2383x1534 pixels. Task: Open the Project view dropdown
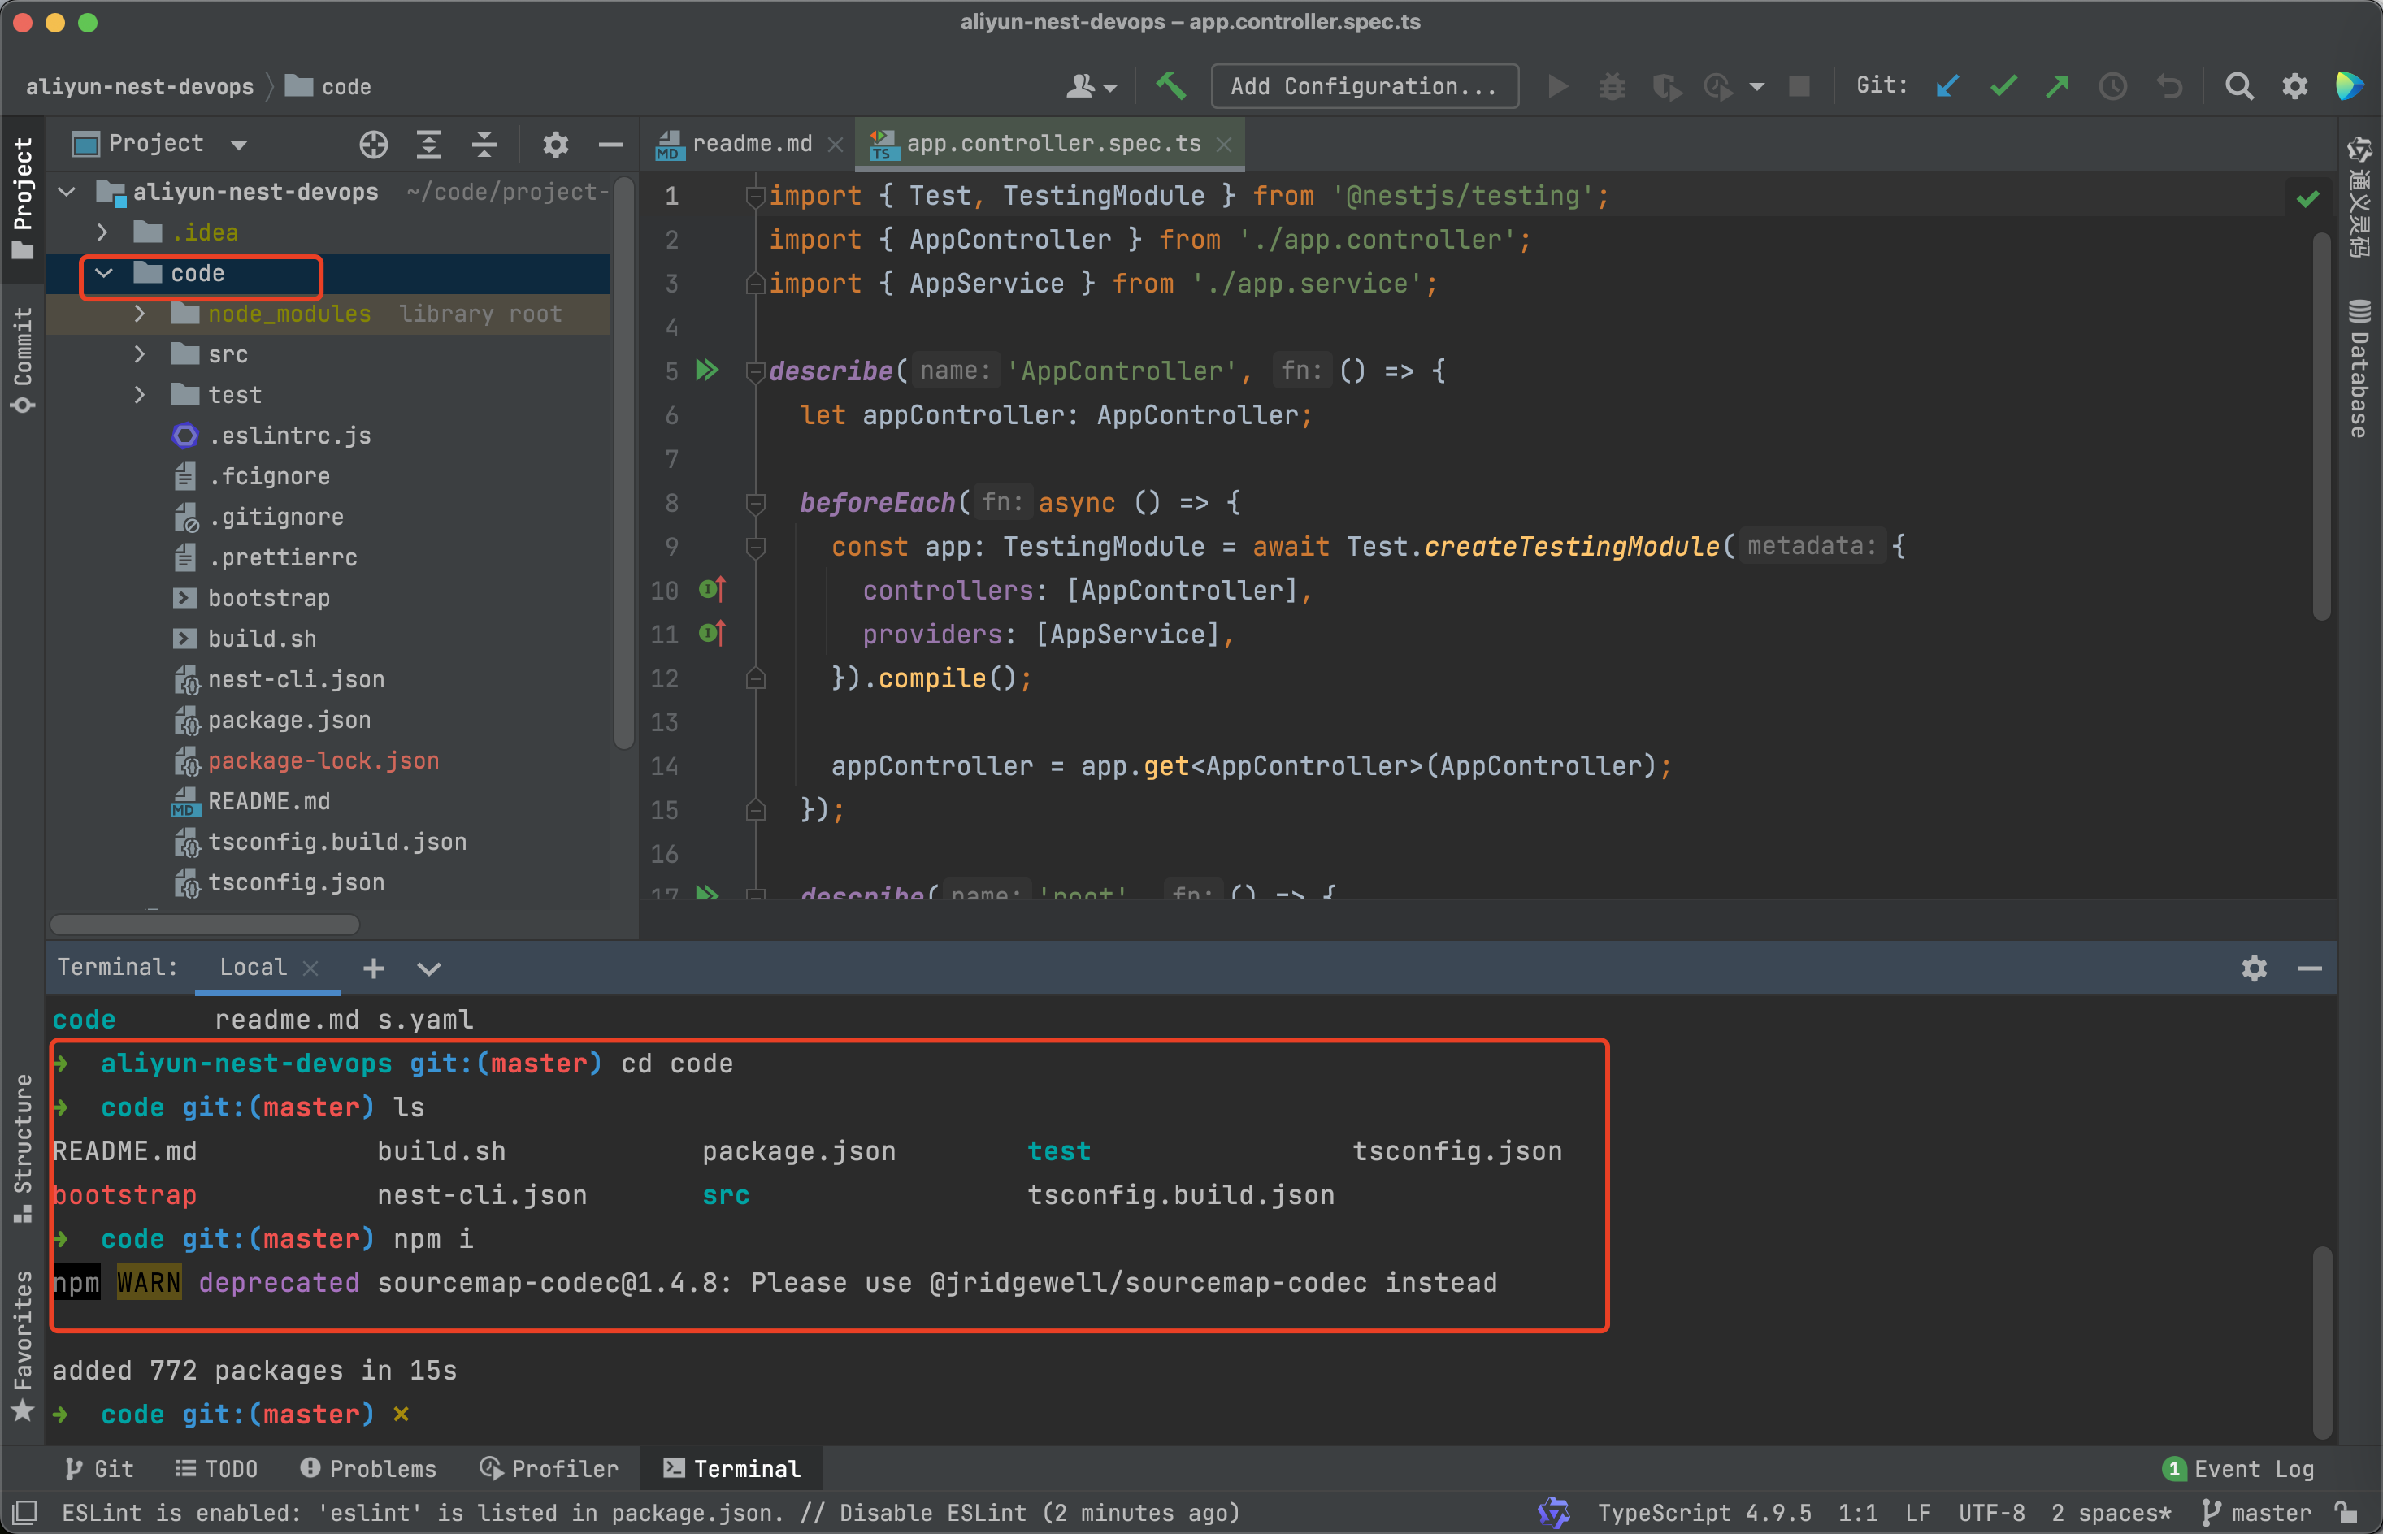[x=238, y=145]
